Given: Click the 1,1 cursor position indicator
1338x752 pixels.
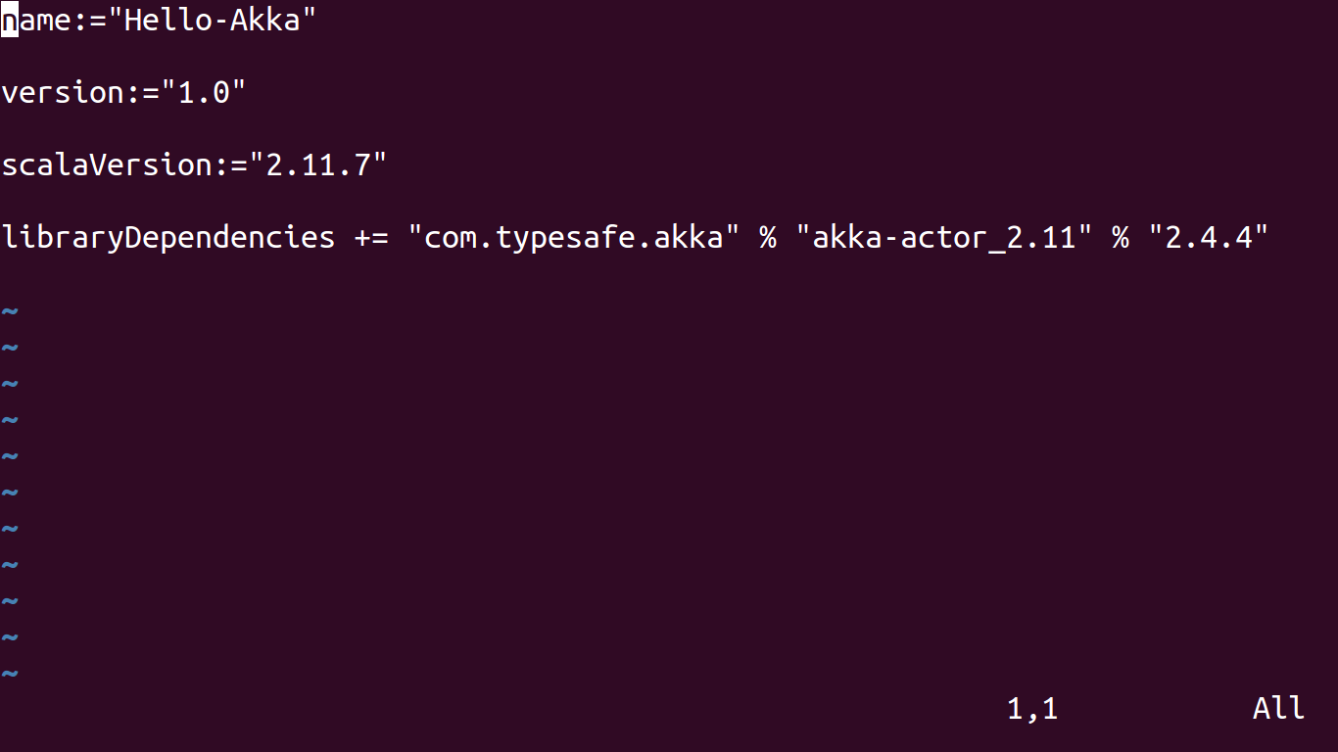Looking at the screenshot, I should [x=1032, y=708].
